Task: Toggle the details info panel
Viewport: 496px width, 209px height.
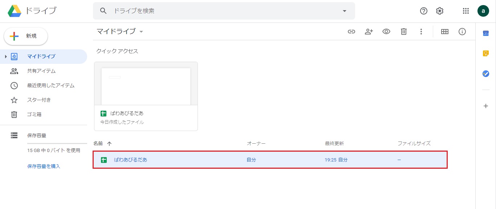Action: click(462, 32)
